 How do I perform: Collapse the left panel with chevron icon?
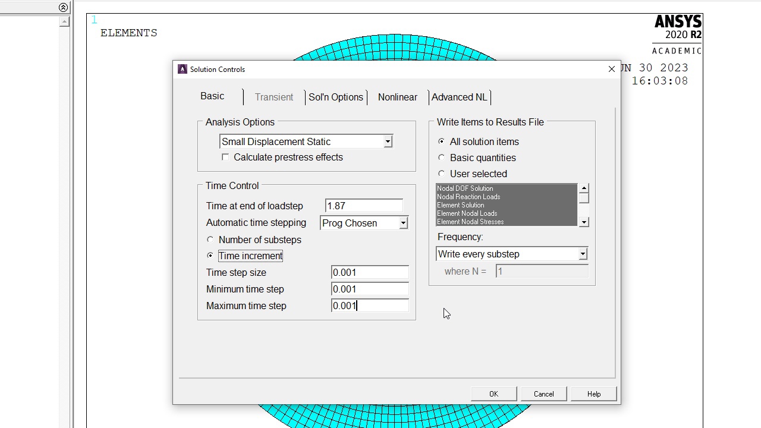click(63, 7)
